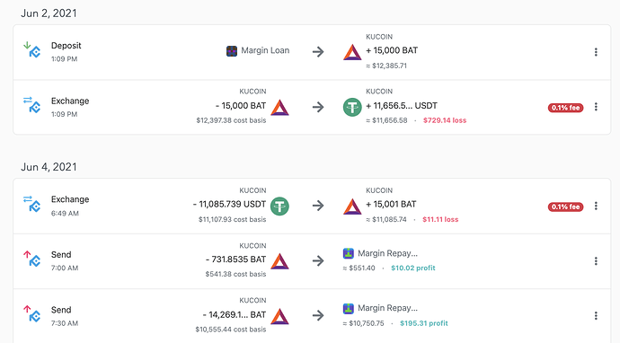Click the 6:49 AM timestamp
Viewport: 620px width, 343px height.
click(x=65, y=214)
